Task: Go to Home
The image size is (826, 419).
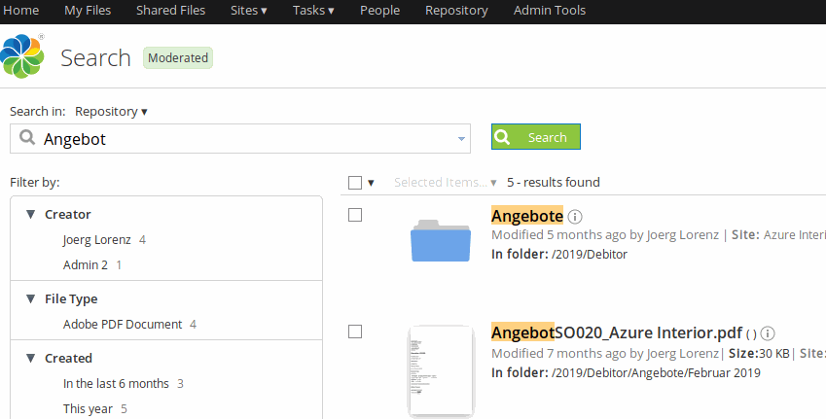Action: 21,11
